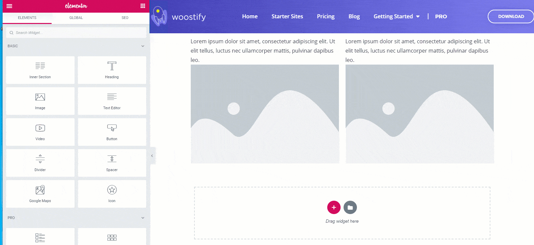Hide the Elementor panel with collapse arrow
The height and width of the screenshot is (245, 534).
click(152, 155)
